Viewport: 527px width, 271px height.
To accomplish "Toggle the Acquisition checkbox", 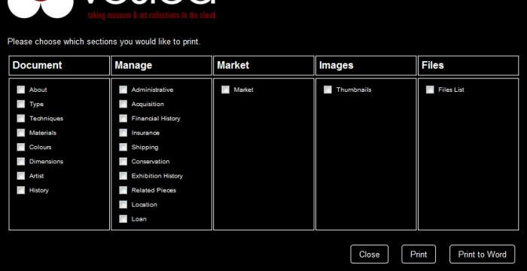I will (x=123, y=104).
